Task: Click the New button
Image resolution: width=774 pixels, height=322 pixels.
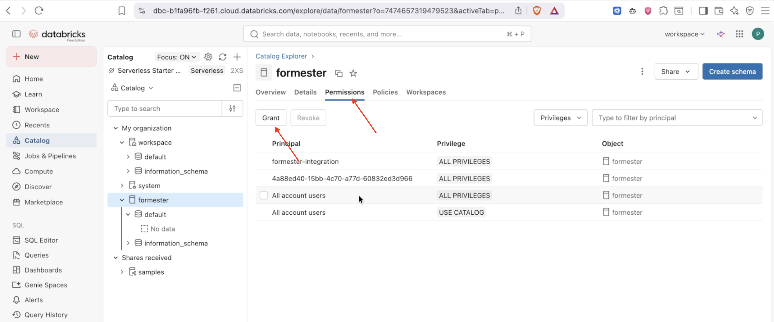Action: click(51, 56)
